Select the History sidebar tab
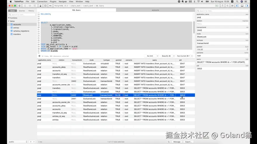The width and height of the screenshot is (257, 144). tap(31, 11)
